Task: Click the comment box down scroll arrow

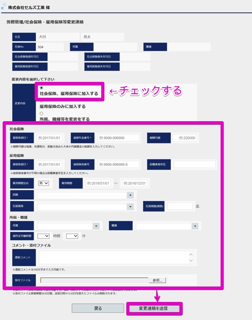Action: pyautogui.click(x=191, y=260)
